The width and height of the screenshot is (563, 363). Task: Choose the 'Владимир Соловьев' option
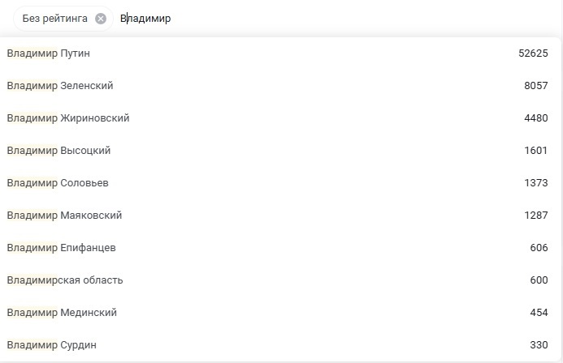(281, 183)
